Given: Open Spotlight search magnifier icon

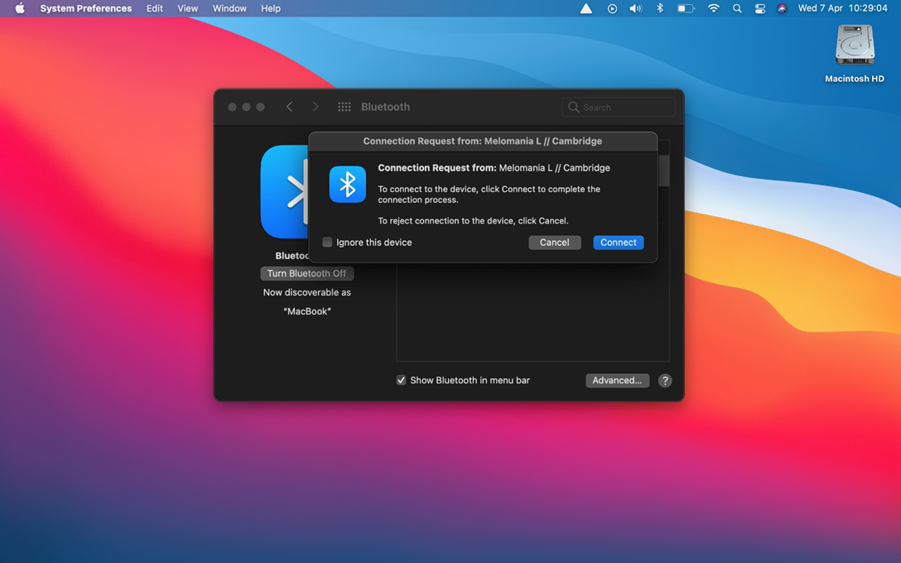Looking at the screenshot, I should click(737, 8).
